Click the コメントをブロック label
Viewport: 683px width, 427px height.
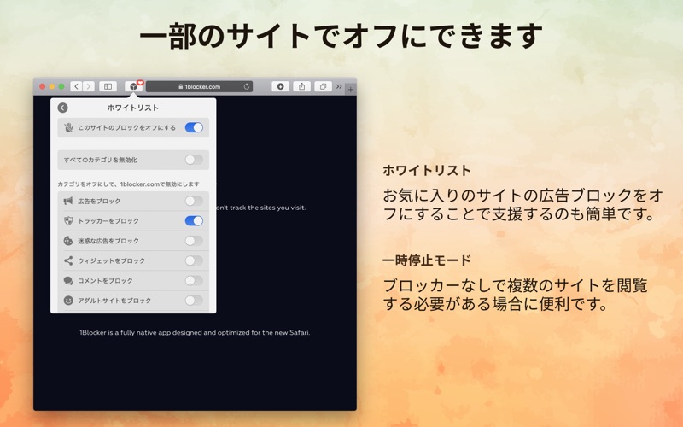click(105, 281)
